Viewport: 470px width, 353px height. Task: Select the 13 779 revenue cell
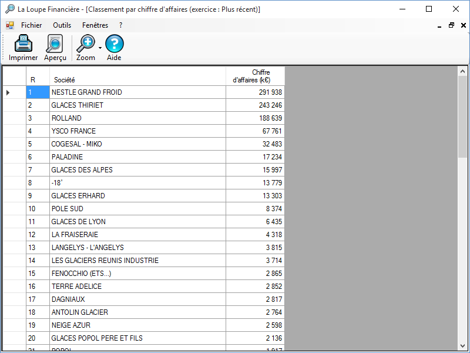(255, 183)
